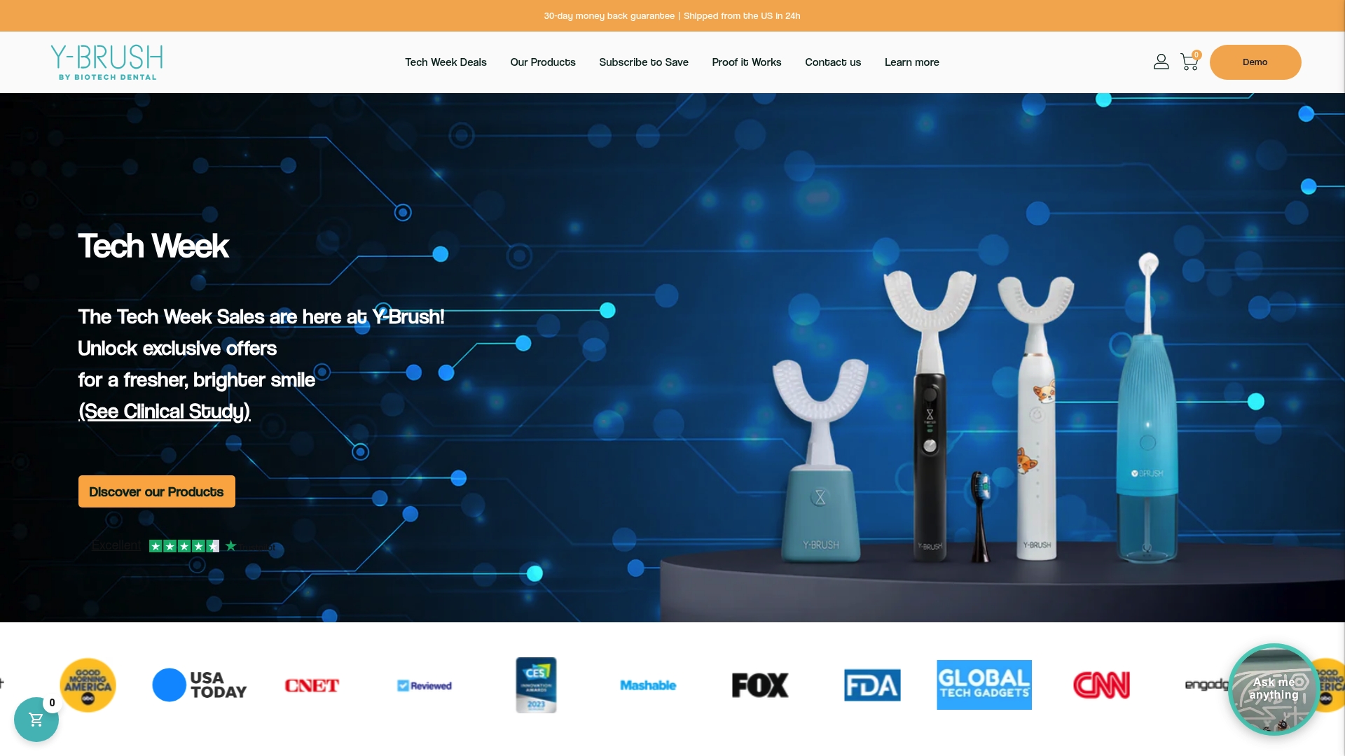Click the Engadget logo
1345x756 pixels.
tap(1206, 685)
